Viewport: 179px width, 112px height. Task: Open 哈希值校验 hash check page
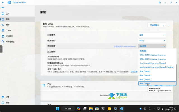pos(17,42)
